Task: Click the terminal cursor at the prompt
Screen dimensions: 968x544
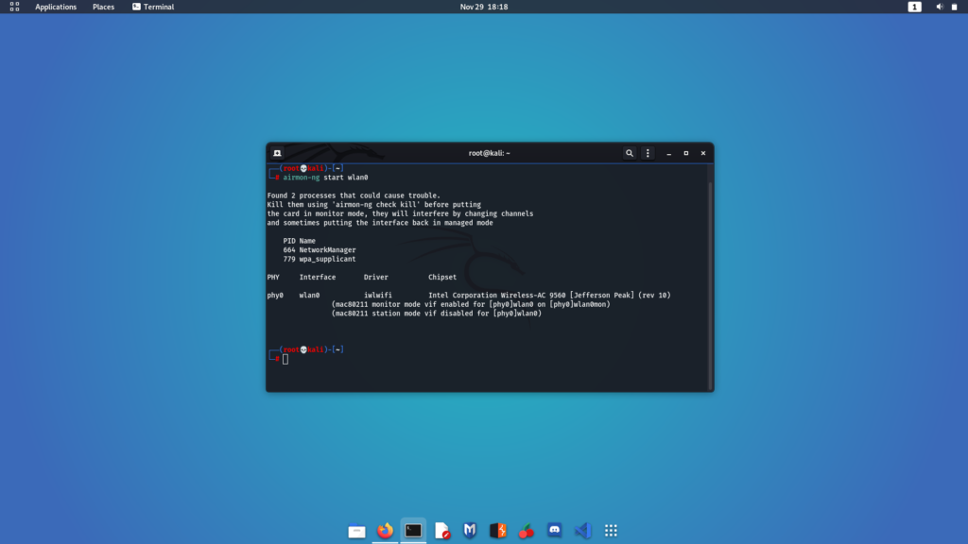Action: [x=285, y=359]
